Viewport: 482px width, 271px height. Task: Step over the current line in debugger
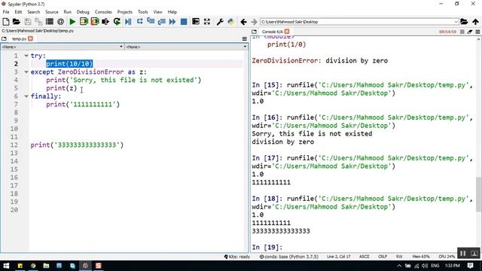[x=139, y=22]
